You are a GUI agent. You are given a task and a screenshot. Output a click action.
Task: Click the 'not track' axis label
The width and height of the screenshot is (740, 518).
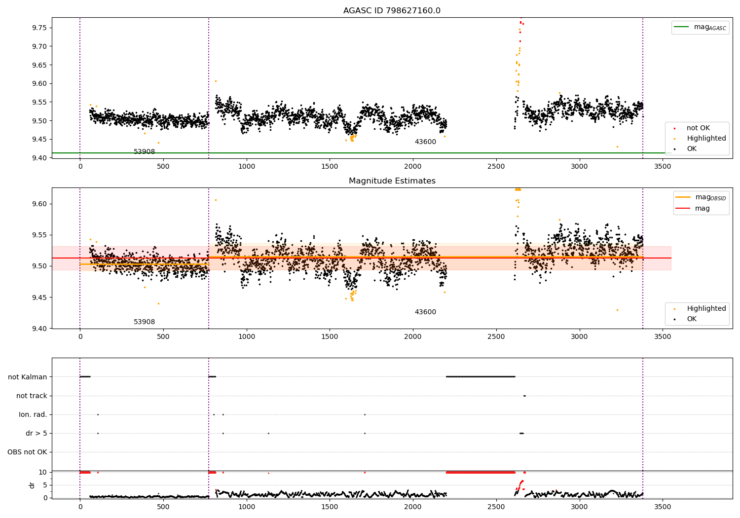pos(32,396)
